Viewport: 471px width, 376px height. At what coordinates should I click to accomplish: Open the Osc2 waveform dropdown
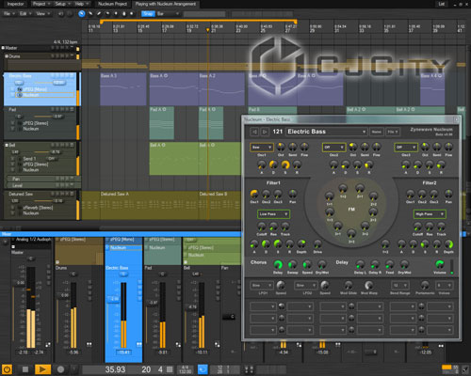[333, 148]
